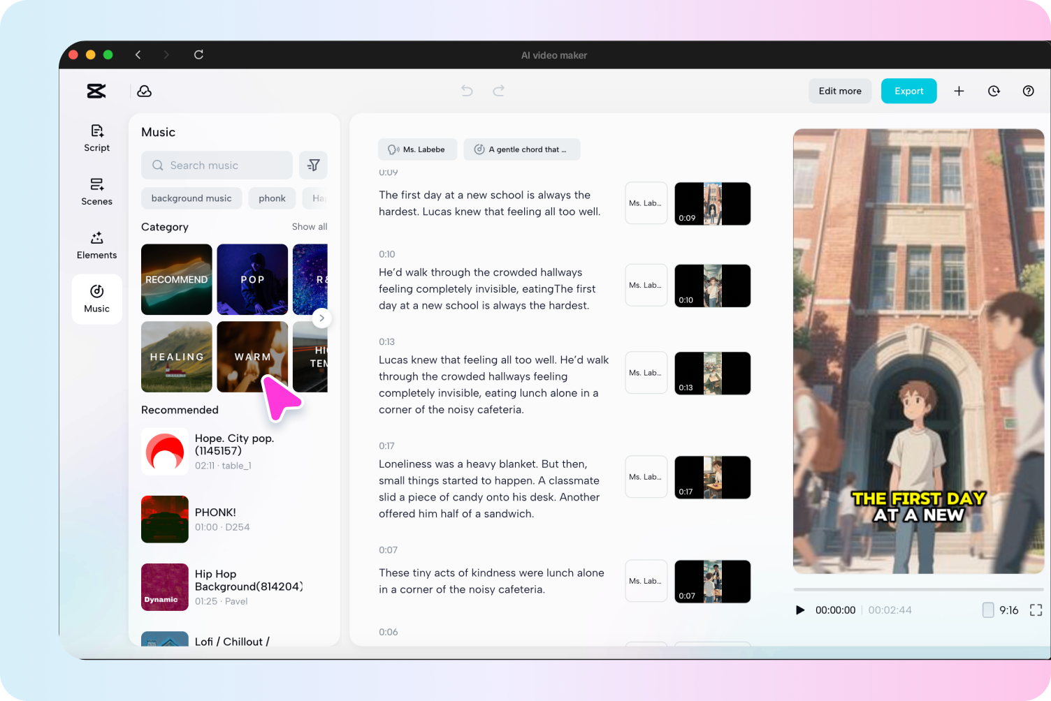Toggle the 'phonk' filter chip
This screenshot has width=1051, height=701.
272,198
